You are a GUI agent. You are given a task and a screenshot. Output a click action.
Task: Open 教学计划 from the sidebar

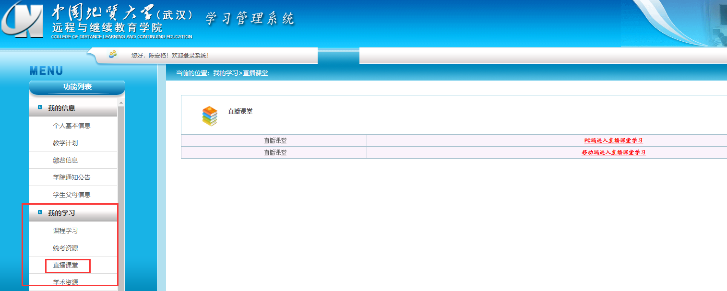[65, 143]
